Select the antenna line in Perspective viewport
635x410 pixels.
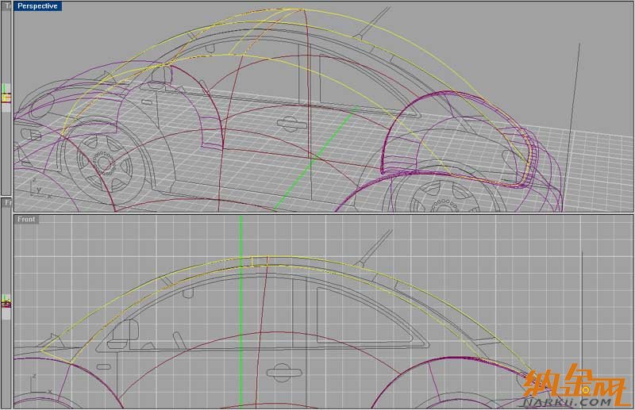pos(372,23)
